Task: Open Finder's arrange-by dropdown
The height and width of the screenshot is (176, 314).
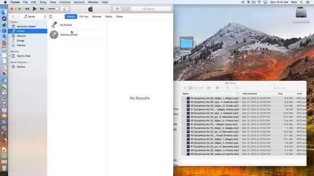Action: point(209,88)
